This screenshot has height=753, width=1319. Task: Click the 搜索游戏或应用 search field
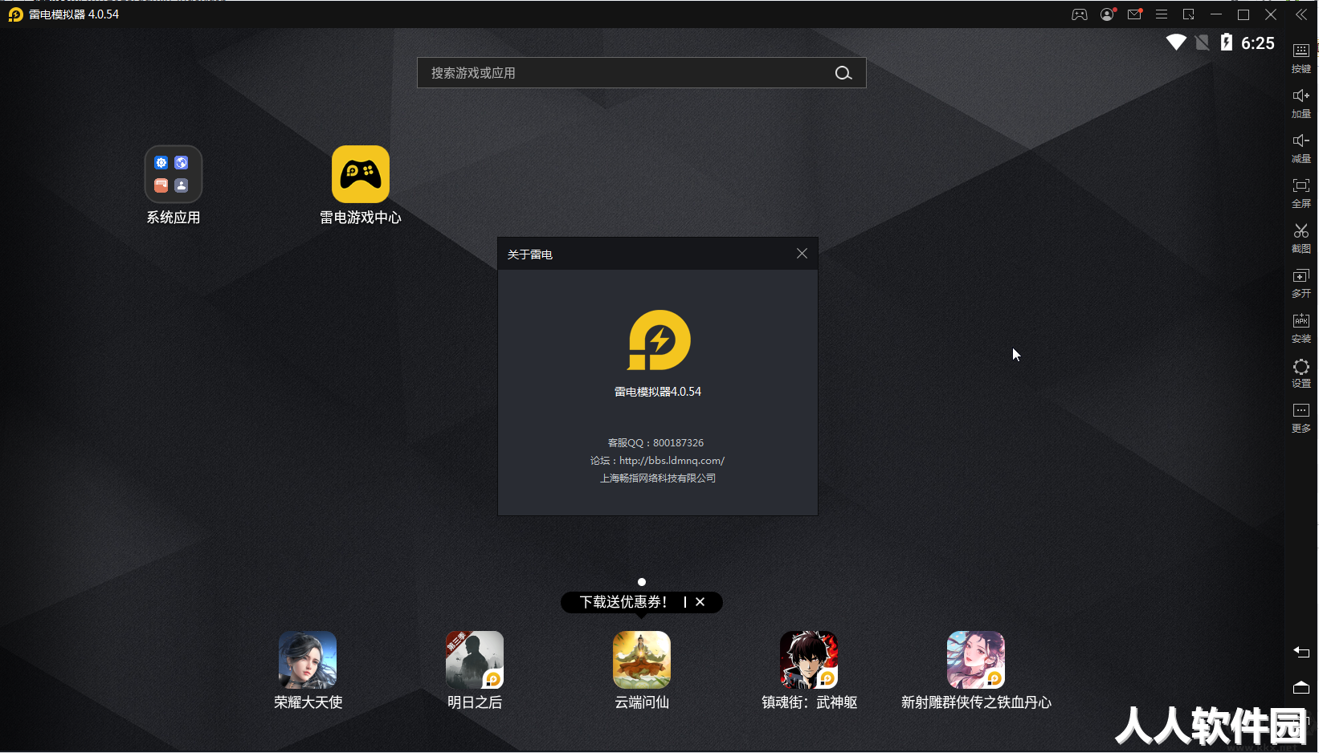point(641,73)
